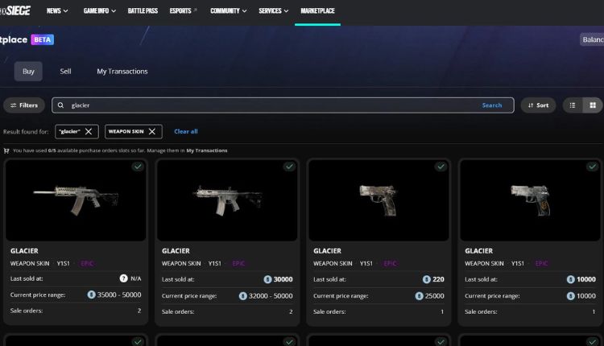The image size is (604, 346).
Task: Switch to list view
Action: 573,105
